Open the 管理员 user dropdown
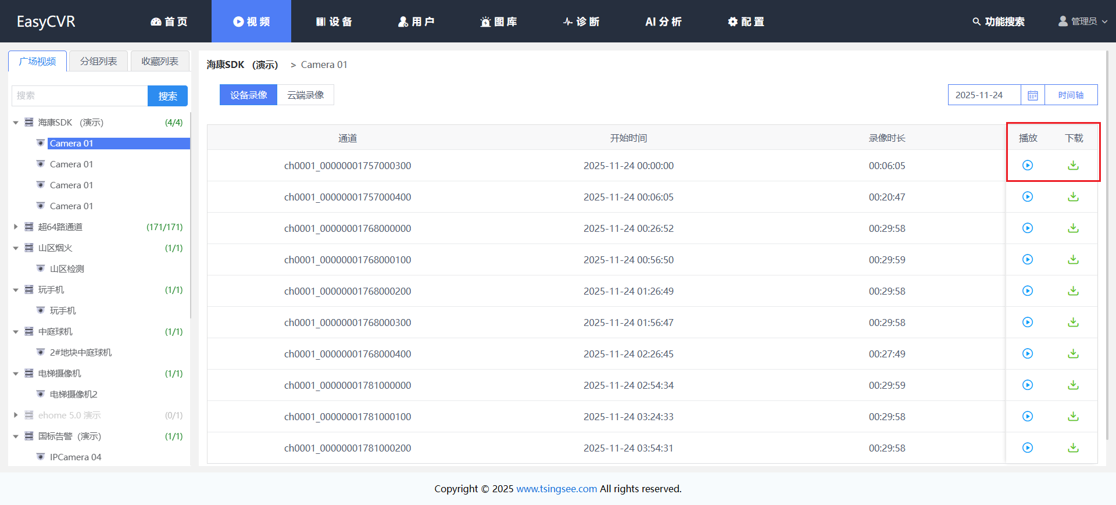 (x=1082, y=22)
